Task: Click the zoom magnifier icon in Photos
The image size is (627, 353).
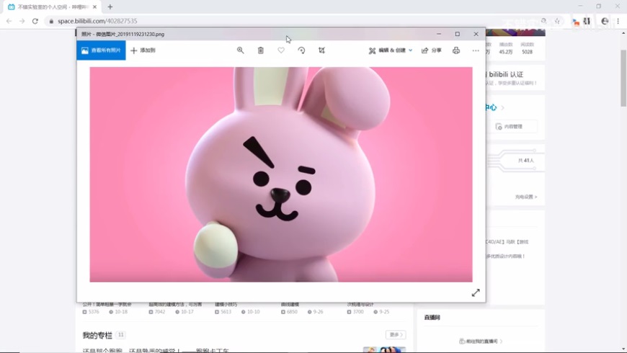Action: tap(240, 50)
